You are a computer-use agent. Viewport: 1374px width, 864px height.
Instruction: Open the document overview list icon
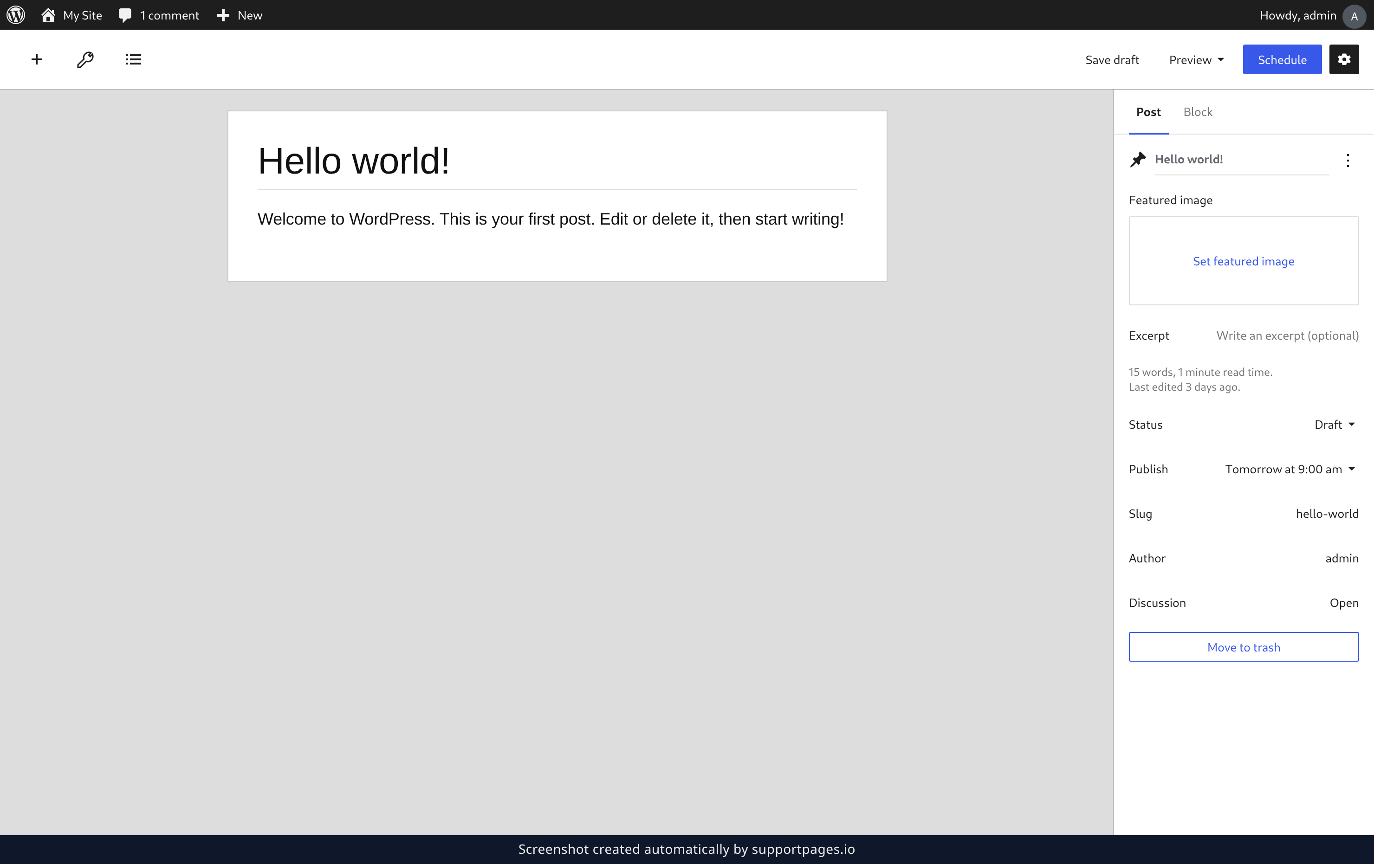134,59
